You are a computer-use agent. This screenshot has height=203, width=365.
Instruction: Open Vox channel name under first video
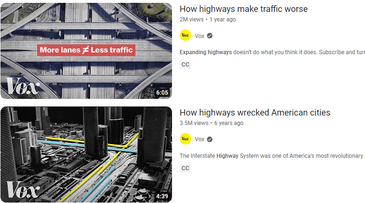[x=200, y=36]
